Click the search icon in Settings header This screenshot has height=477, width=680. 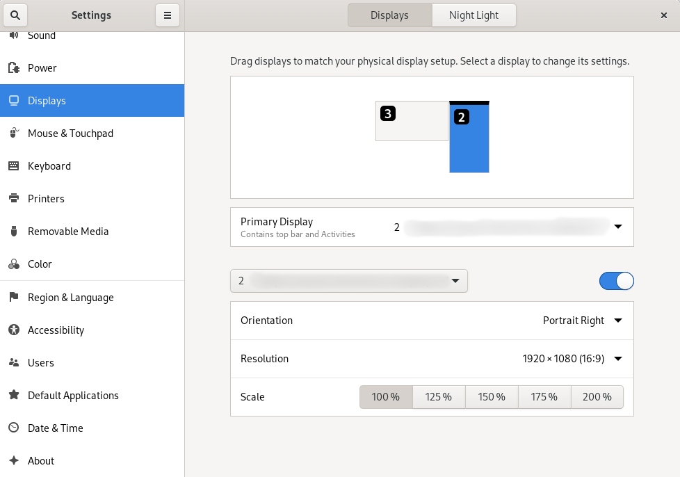coord(15,15)
